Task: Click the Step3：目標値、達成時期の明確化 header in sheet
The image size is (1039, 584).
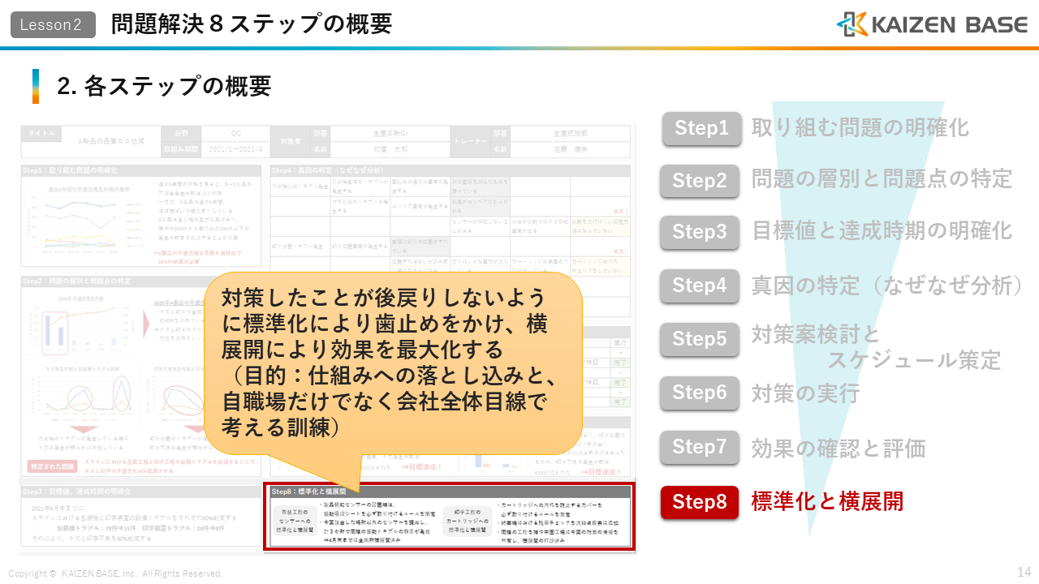Action: pyautogui.click(x=142, y=492)
